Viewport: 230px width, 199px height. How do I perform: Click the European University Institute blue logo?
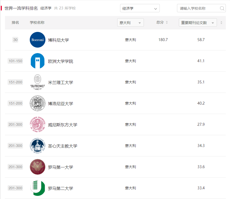click(x=37, y=61)
